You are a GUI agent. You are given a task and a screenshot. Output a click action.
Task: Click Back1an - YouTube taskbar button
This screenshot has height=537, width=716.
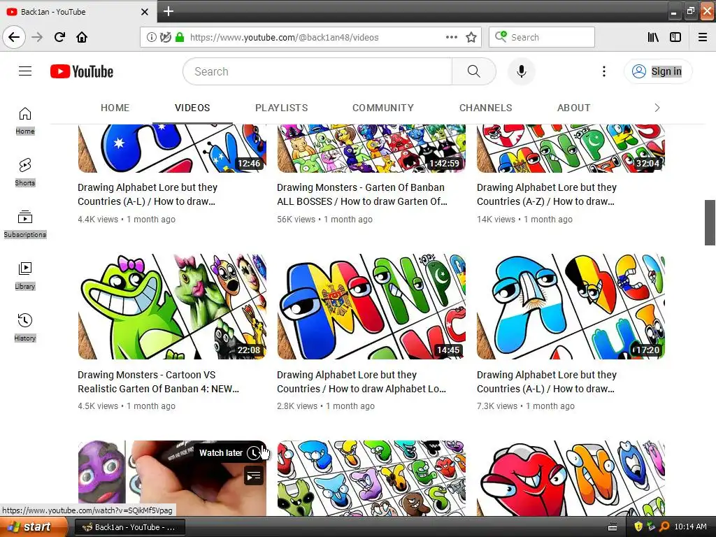129,527
